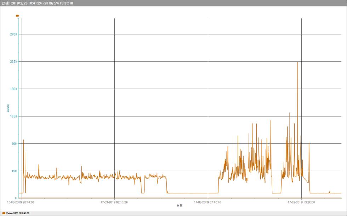Click the x-axis title below the chart
The width and height of the screenshot is (347, 216).
pyautogui.click(x=181, y=206)
